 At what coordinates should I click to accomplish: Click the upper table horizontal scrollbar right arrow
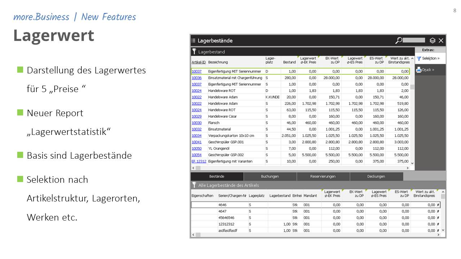click(408, 168)
